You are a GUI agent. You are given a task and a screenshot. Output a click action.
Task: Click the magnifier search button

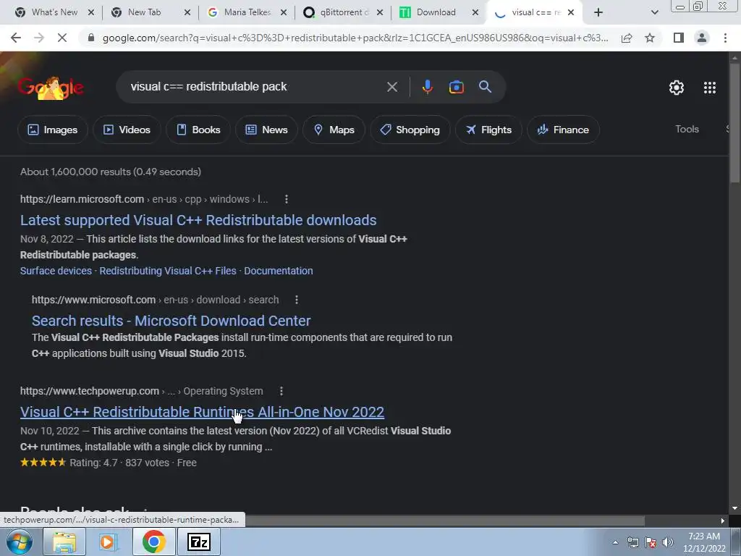click(485, 87)
